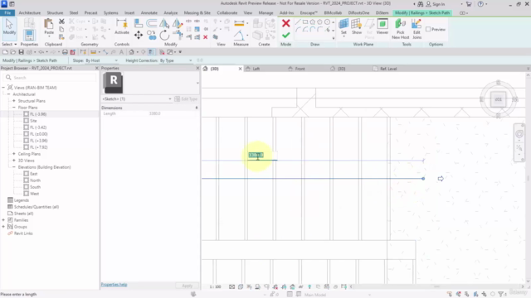The width and height of the screenshot is (531, 298).
Task: Select the Revit Links item
Action: click(x=23, y=233)
